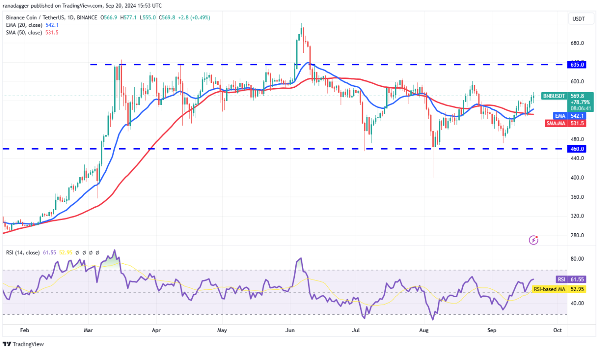Image resolution: width=599 pixels, height=351 pixels.
Task: Open the TradingView logo at bottom left
Action: 24,344
